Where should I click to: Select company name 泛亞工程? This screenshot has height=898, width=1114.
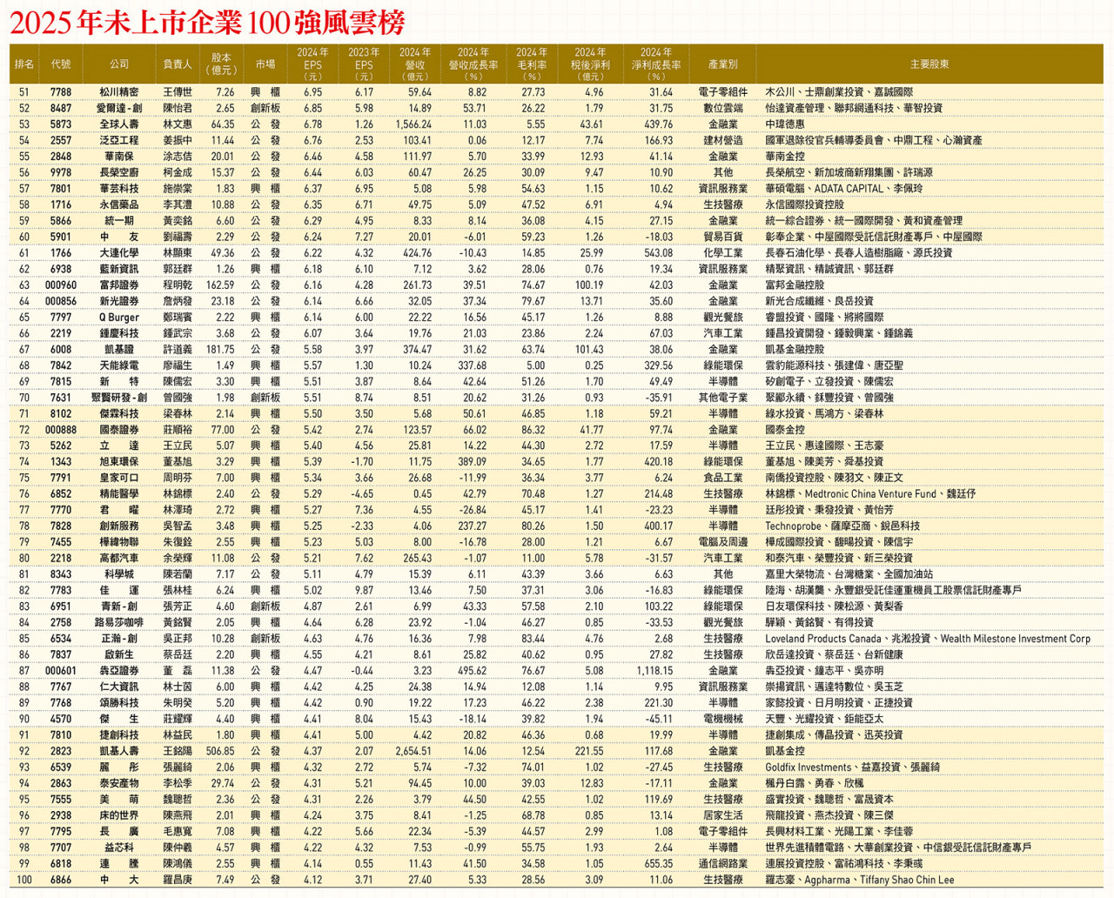[x=118, y=140]
